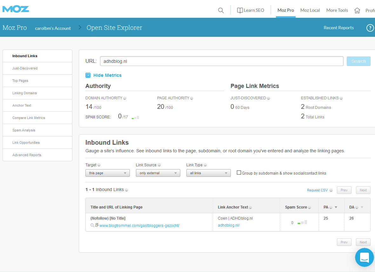The image size is (375, 272).
Task: Click Link Anchor Text info icon
Action: point(251,208)
